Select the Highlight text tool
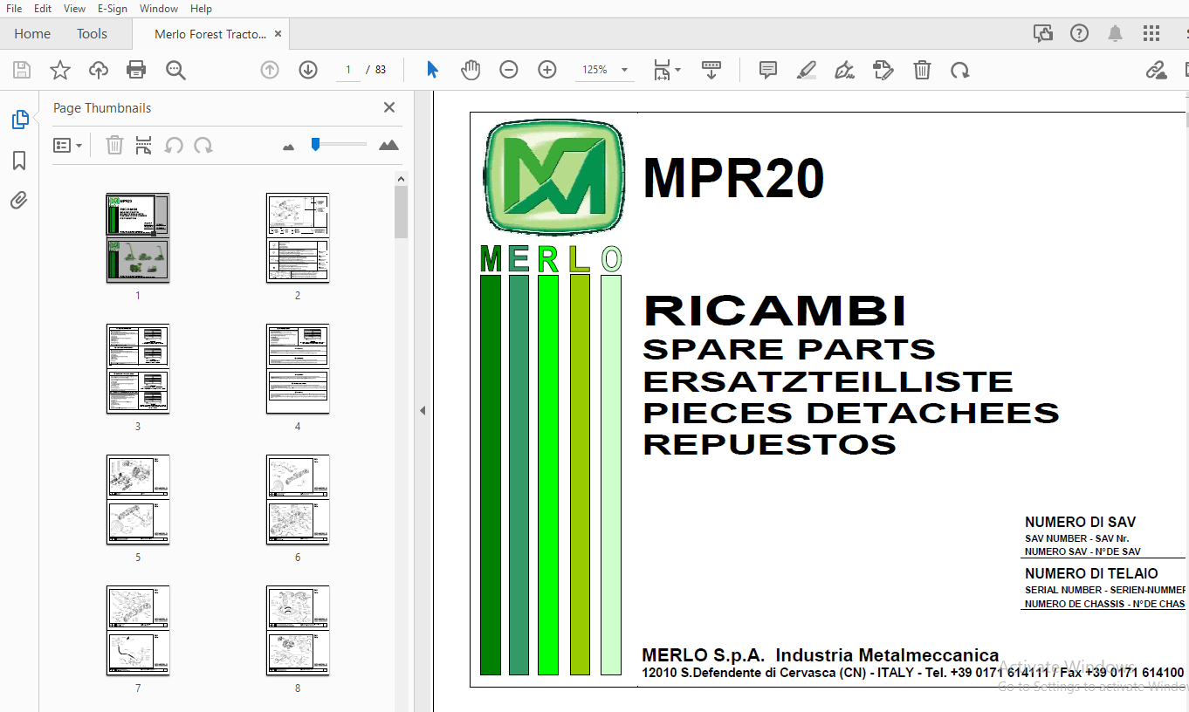Image resolution: width=1189 pixels, height=712 pixels. tap(807, 70)
